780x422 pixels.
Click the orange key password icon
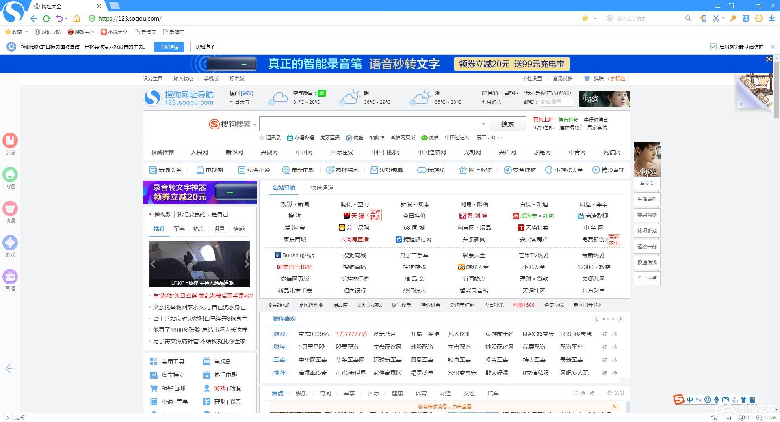733,18
